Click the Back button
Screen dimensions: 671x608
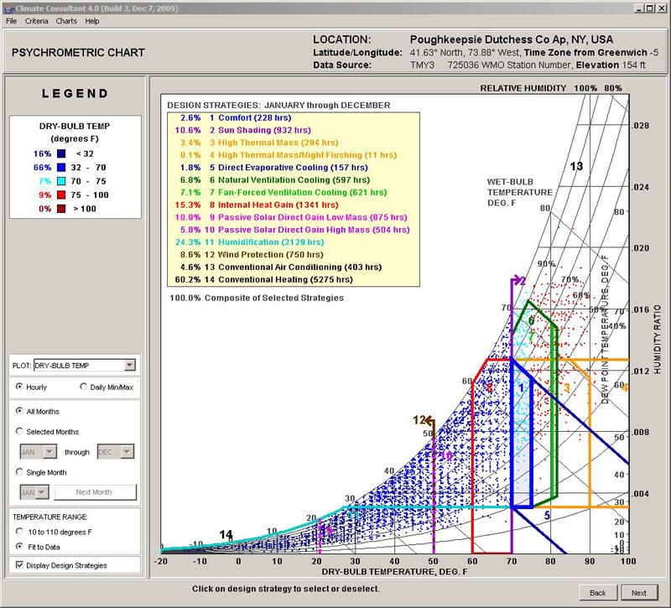tap(597, 592)
